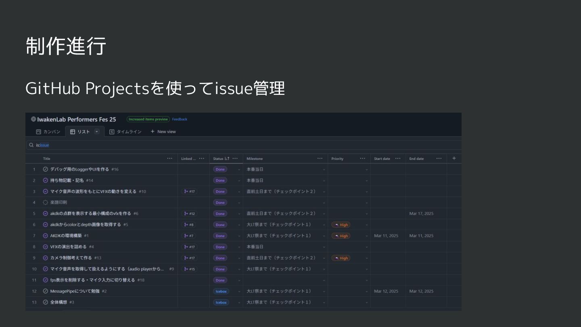Click linked pull request #12
Image resolution: width=581 pixels, height=327 pixels.
click(x=189, y=214)
